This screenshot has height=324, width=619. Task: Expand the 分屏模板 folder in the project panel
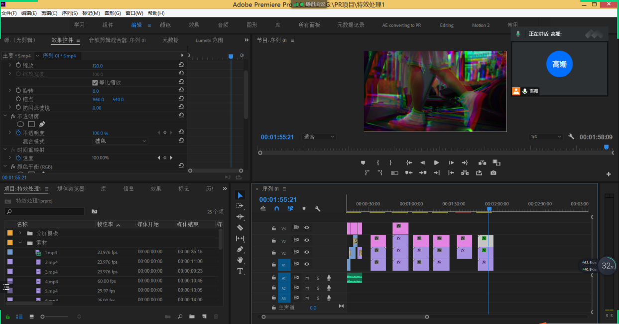click(20, 233)
